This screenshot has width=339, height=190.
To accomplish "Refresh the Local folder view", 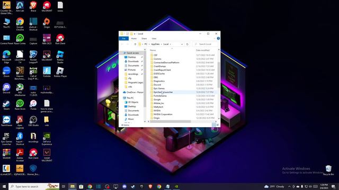I will [x=187, y=44].
